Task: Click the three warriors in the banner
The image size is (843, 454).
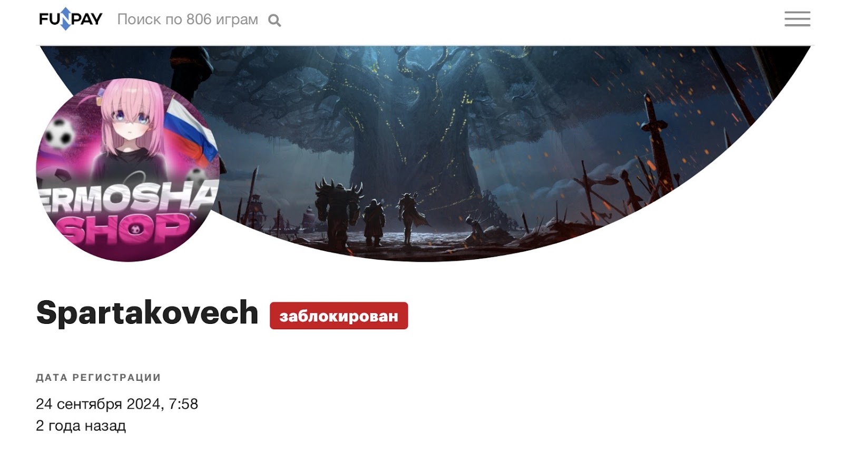Action: point(369,213)
